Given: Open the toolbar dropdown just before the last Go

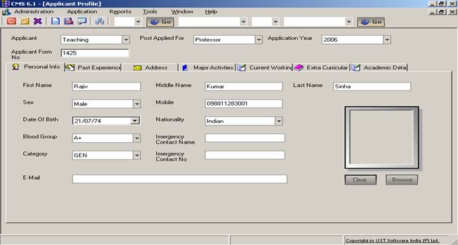Looking at the screenshot, I should point(348,22).
